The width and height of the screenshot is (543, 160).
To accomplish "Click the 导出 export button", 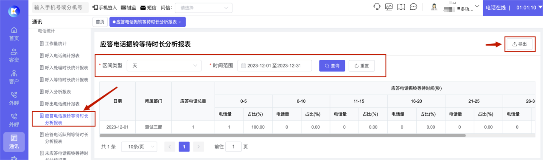I will tap(520, 44).
